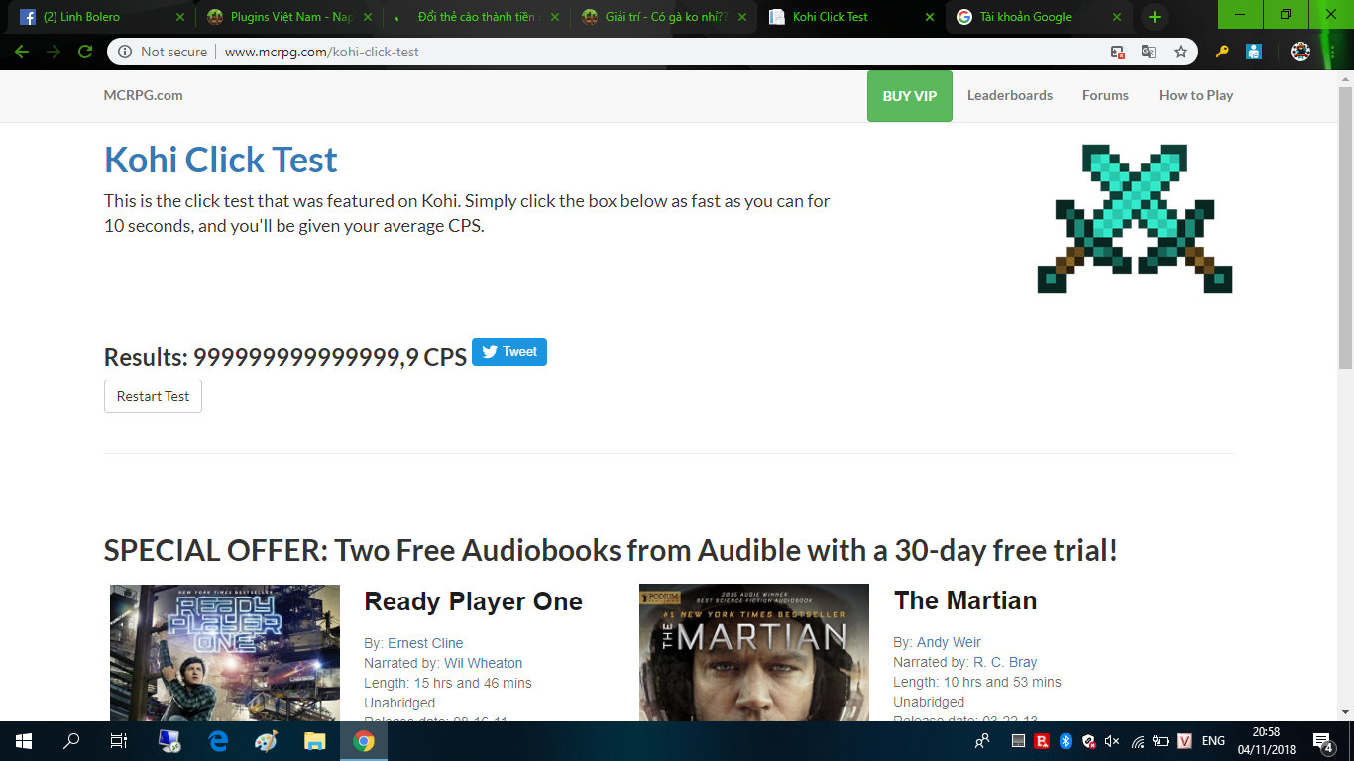Open the How to Play page
Screen dimensions: 1354x761
pyautogui.click(x=1195, y=95)
